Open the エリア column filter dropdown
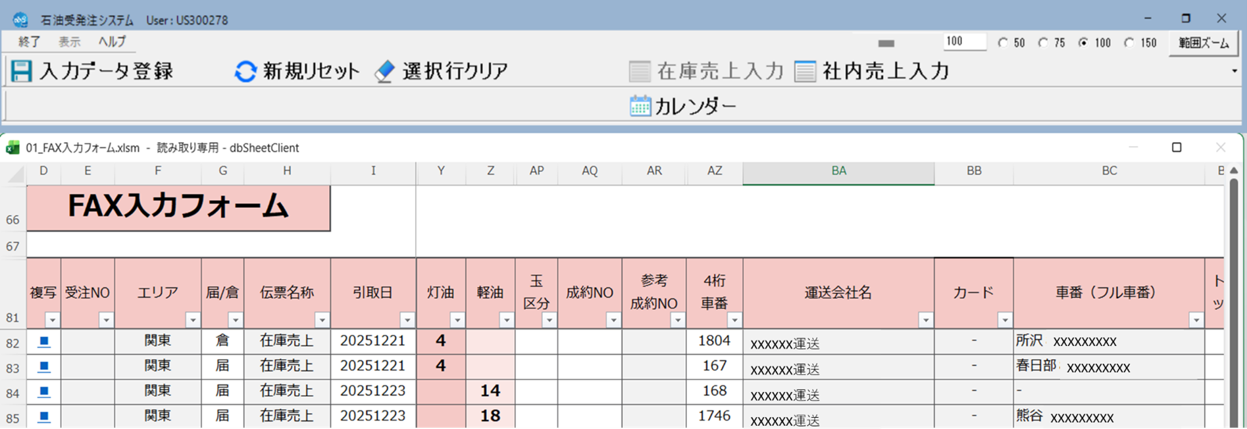This screenshot has width=1247, height=429. pos(193,320)
